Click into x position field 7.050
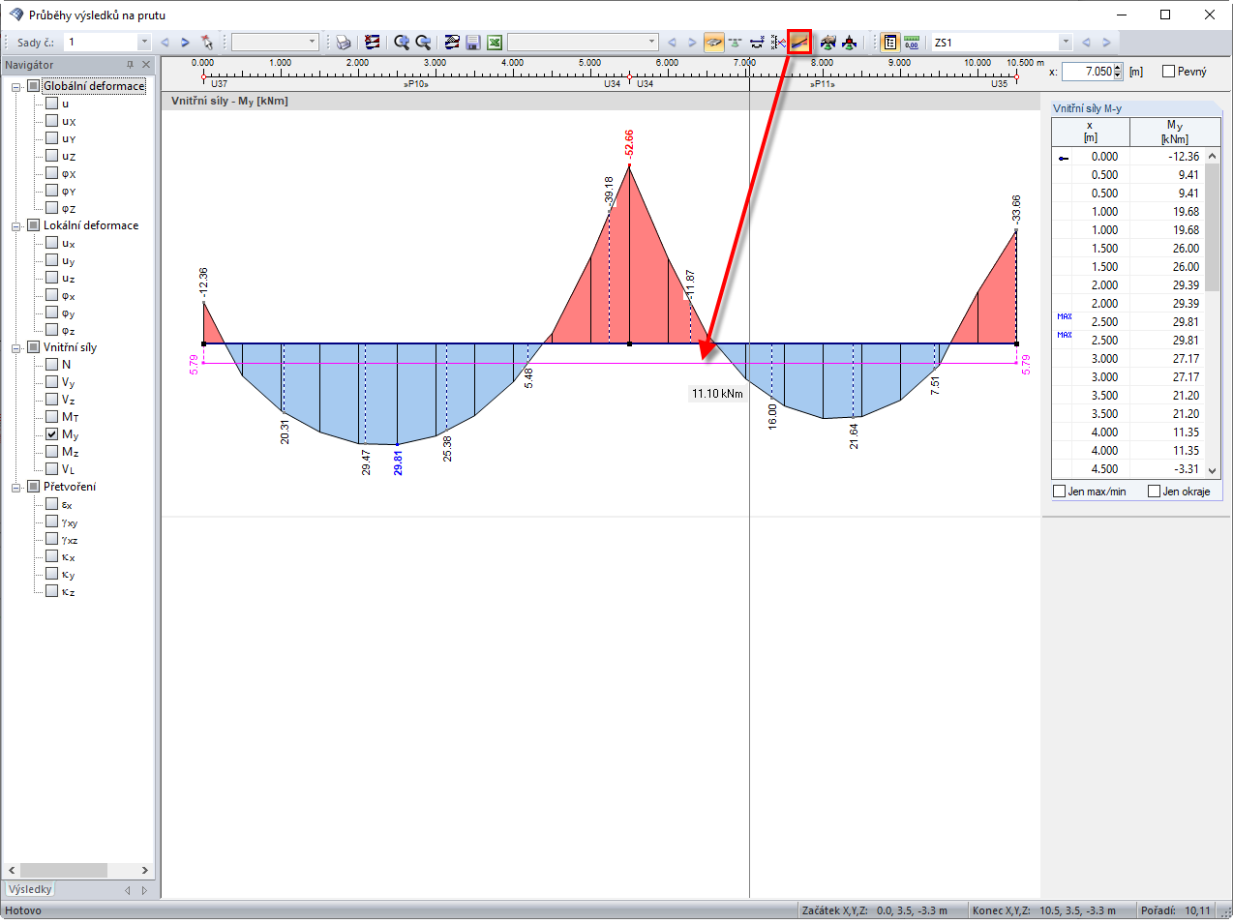The image size is (1233, 924). pyautogui.click(x=1088, y=72)
